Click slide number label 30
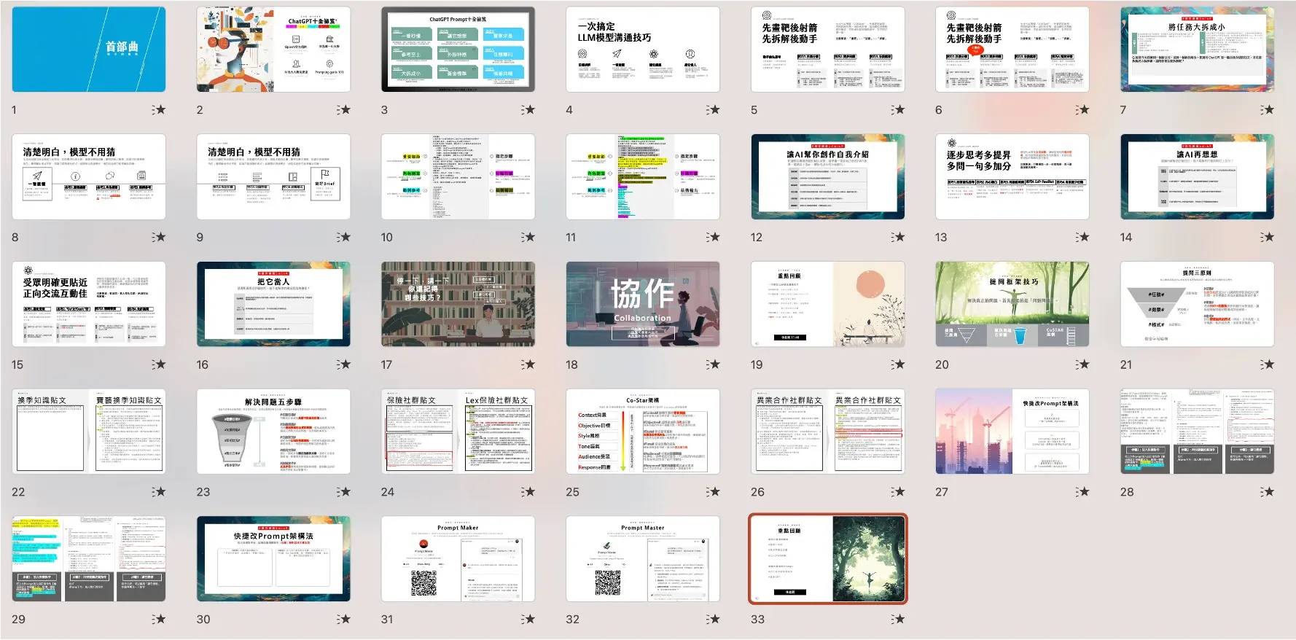This screenshot has width=1296, height=640. (x=203, y=619)
